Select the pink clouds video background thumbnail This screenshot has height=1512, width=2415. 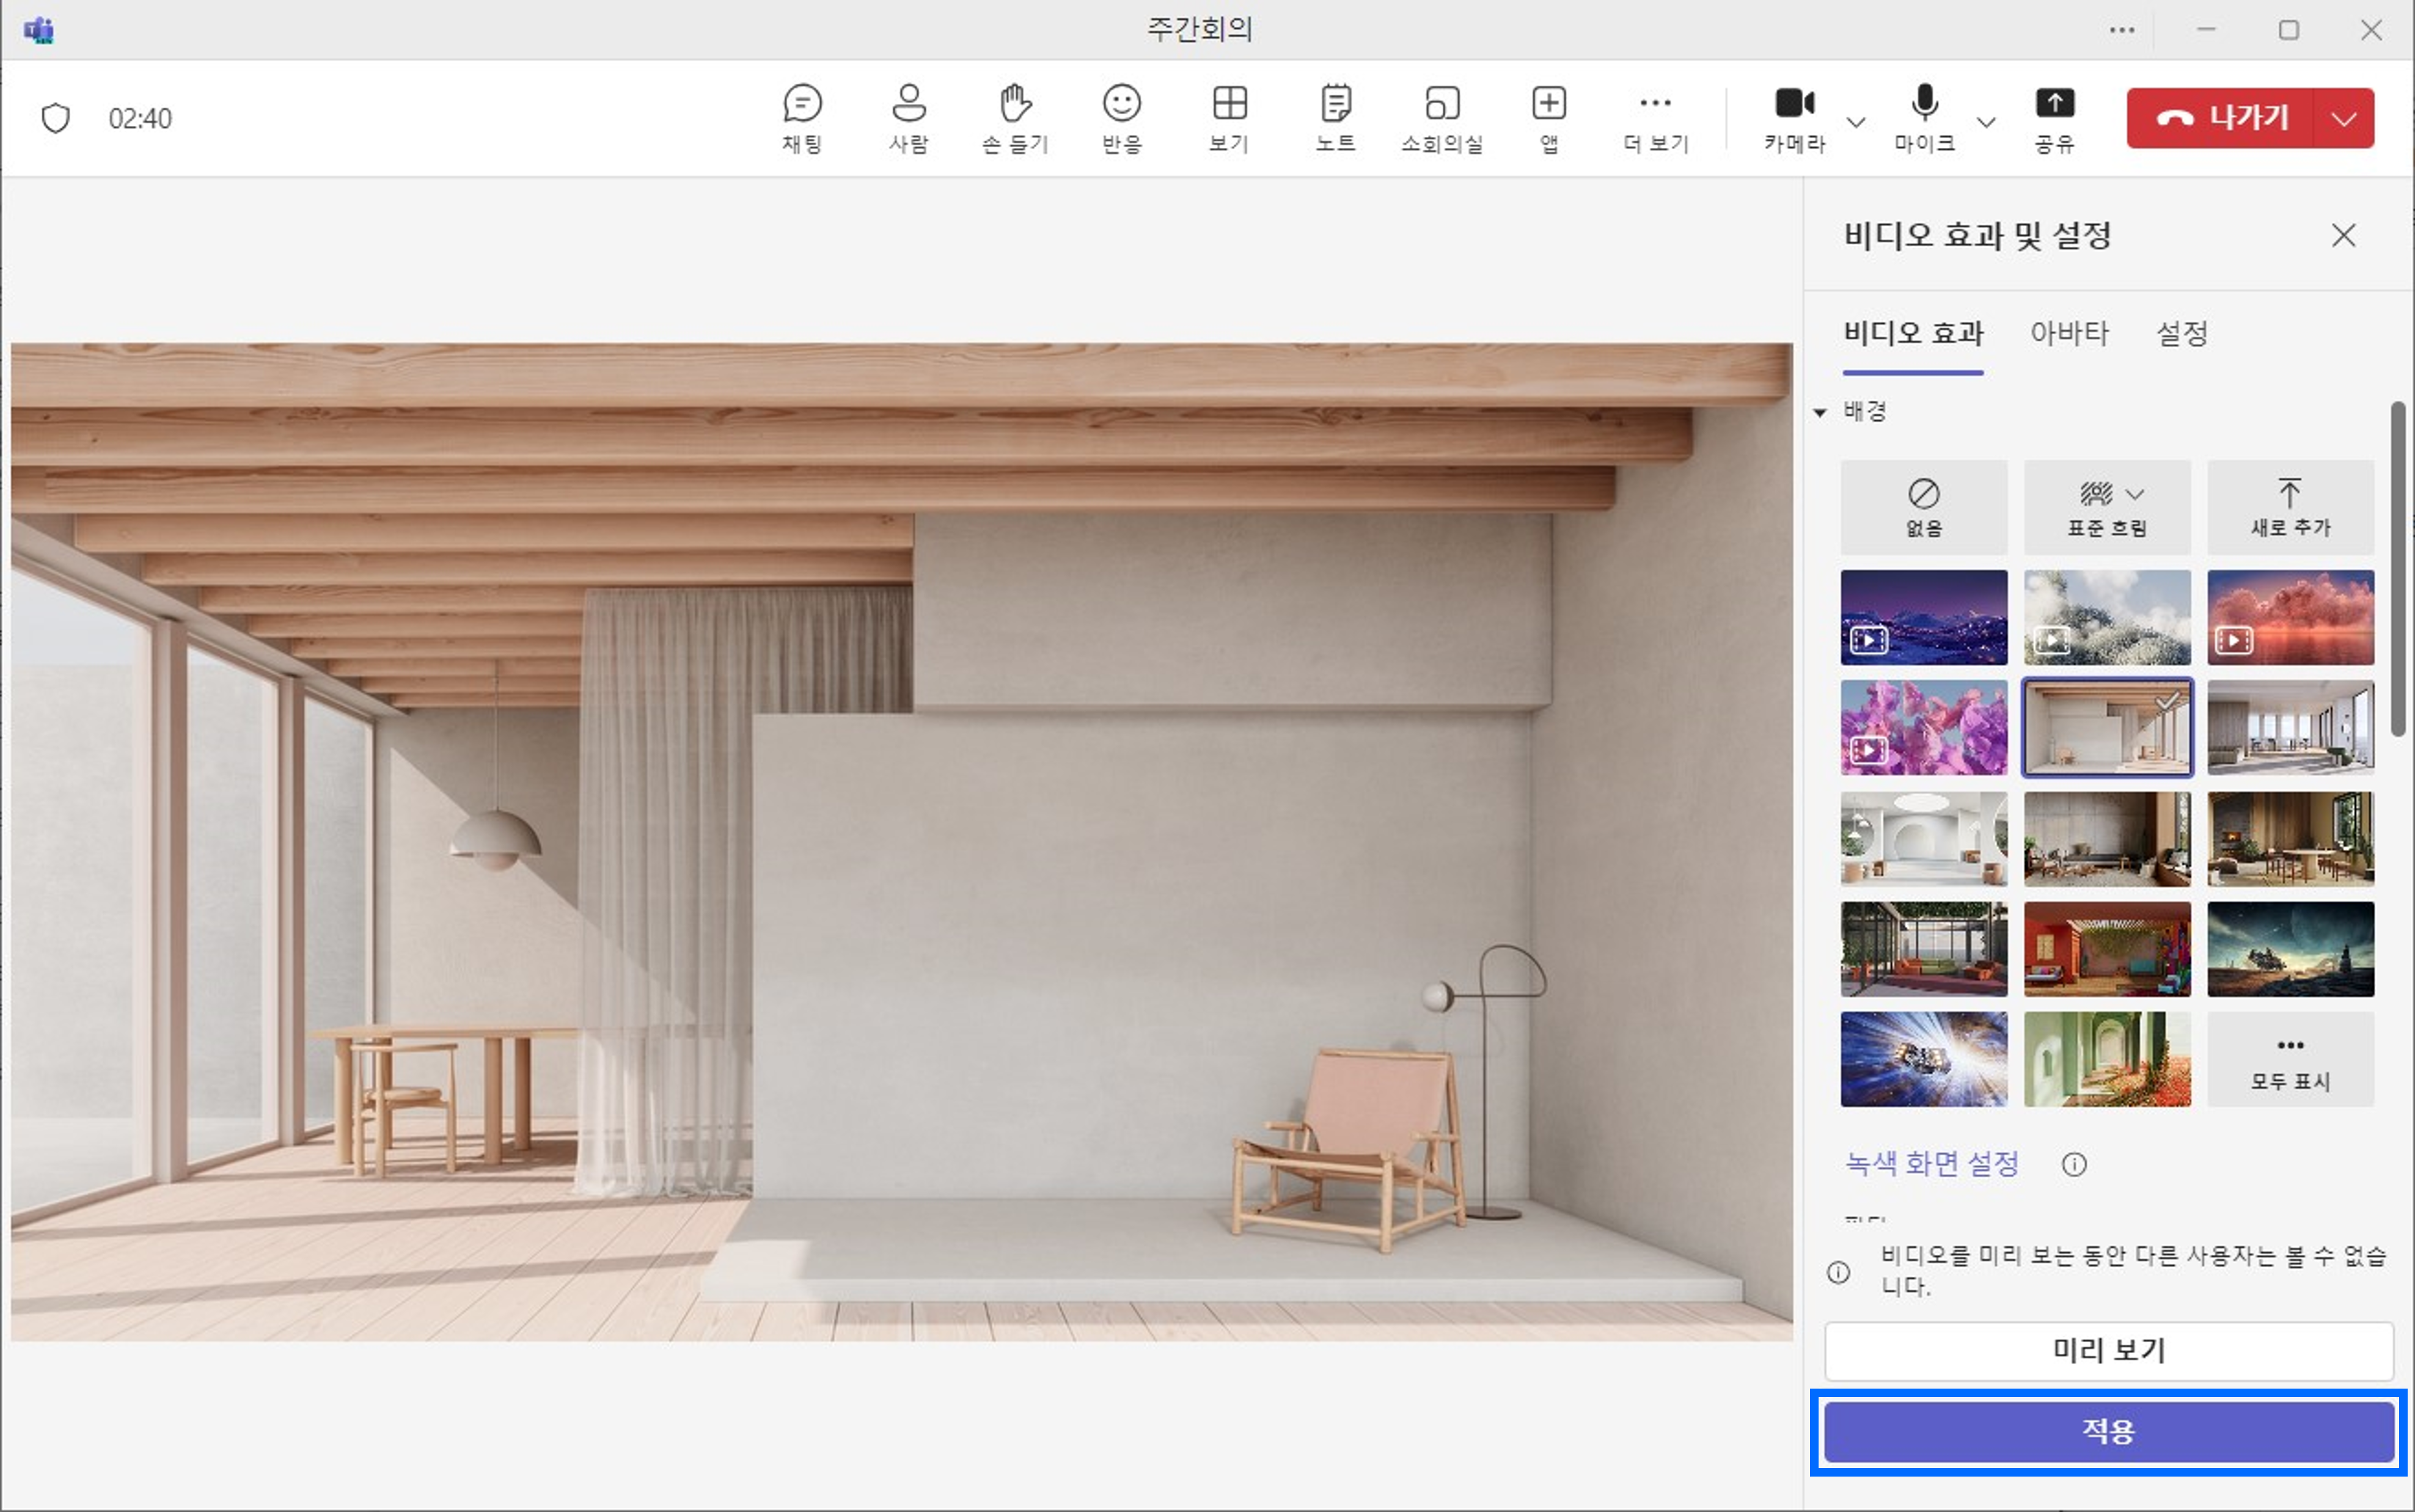[x=2290, y=617]
